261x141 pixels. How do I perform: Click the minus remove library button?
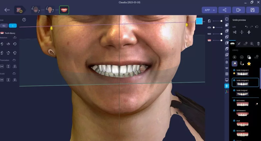(242, 57)
